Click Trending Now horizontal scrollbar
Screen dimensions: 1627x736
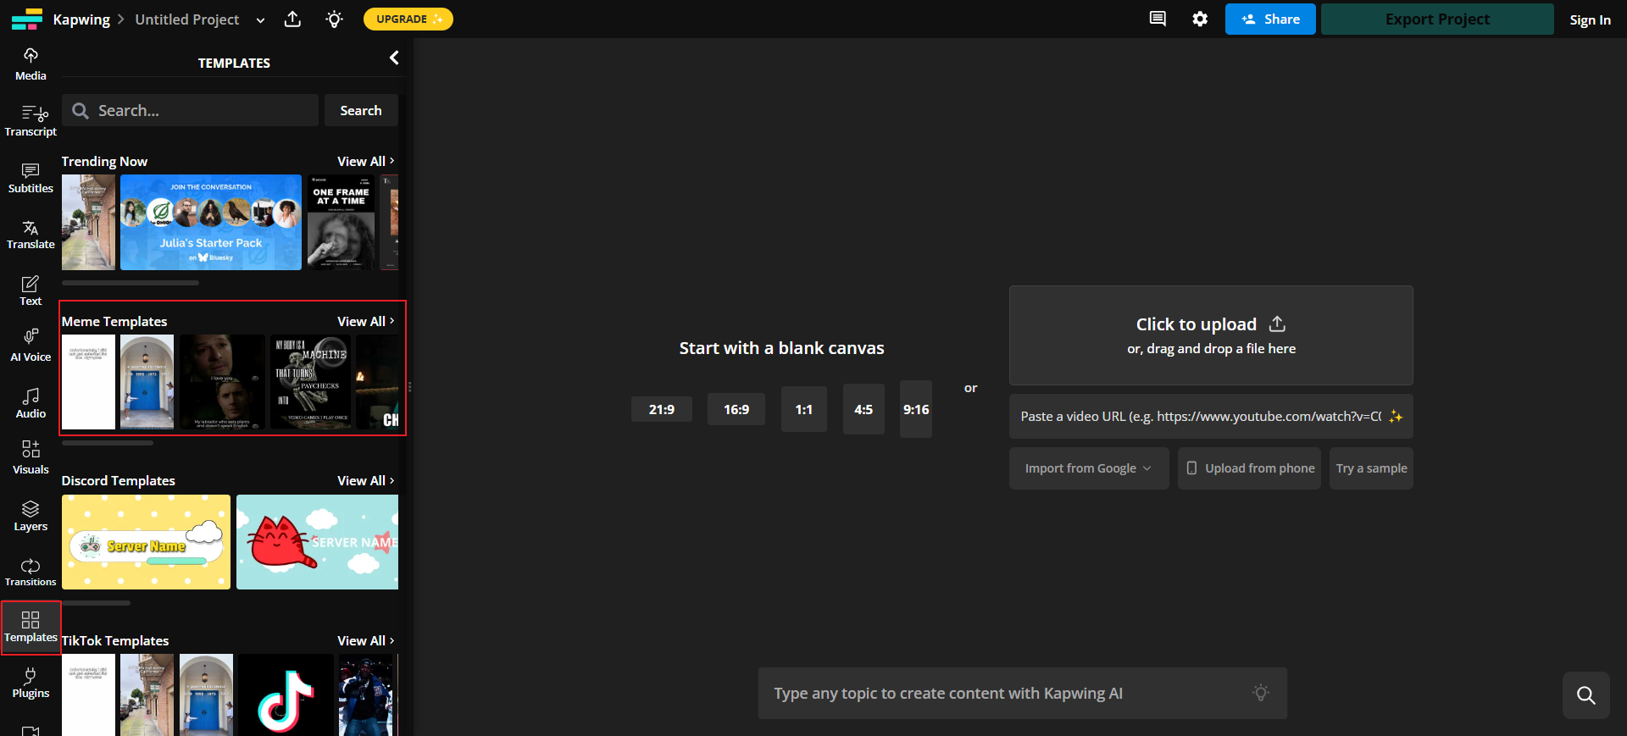130,283
